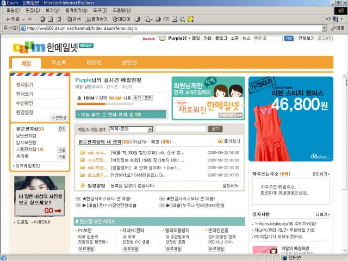Click GO on the woman photo ad

[x=53, y=210]
